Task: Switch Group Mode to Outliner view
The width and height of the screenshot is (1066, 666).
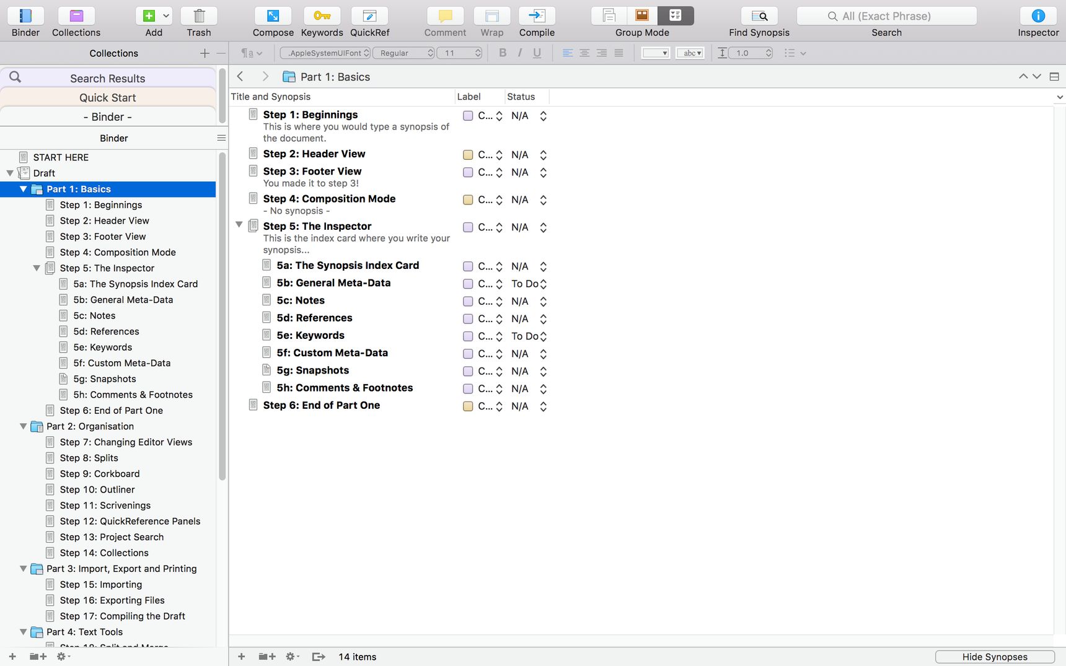Action: 676,15
